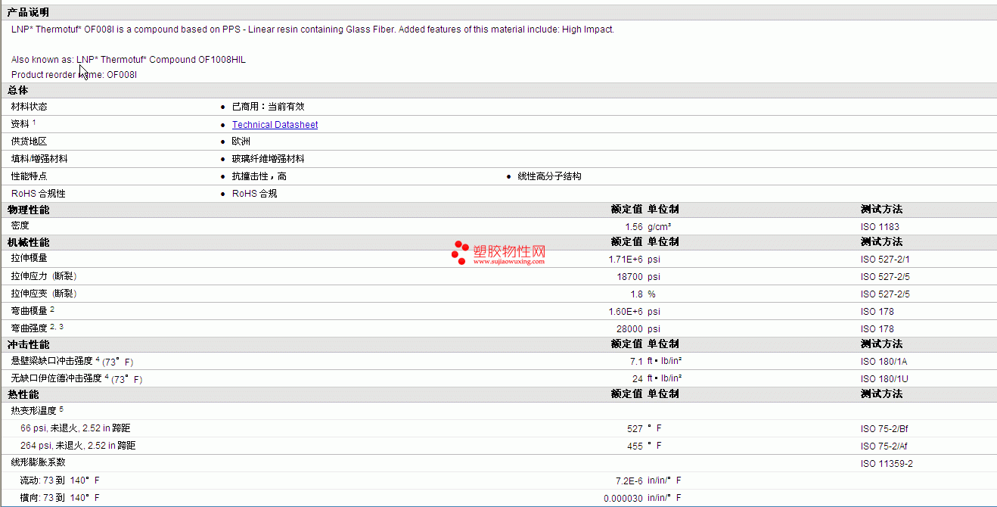
Task: Click the value 1.71E+6
Action: tap(626, 260)
